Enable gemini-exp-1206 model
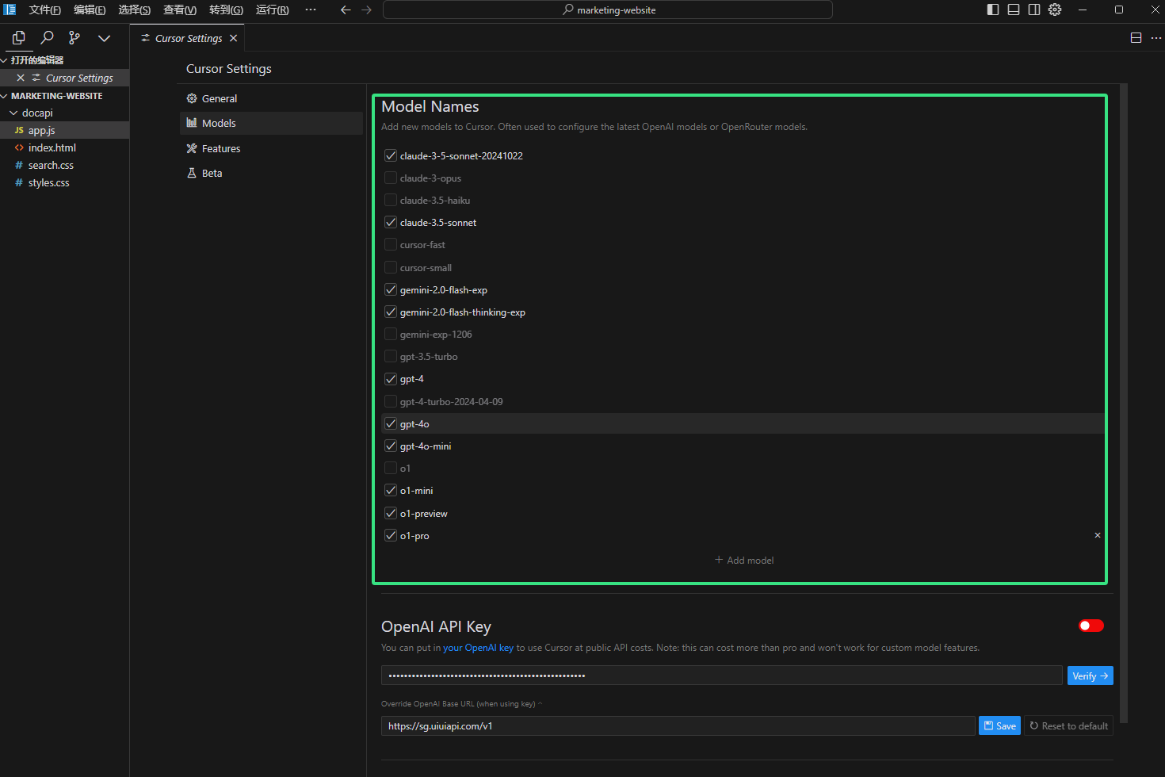Image resolution: width=1165 pixels, height=777 pixels. click(391, 334)
